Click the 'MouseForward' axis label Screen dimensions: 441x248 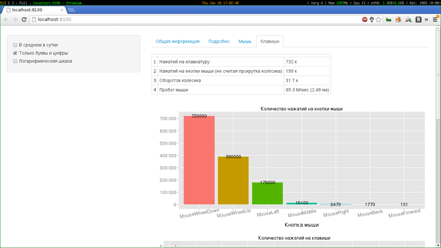(x=405, y=213)
